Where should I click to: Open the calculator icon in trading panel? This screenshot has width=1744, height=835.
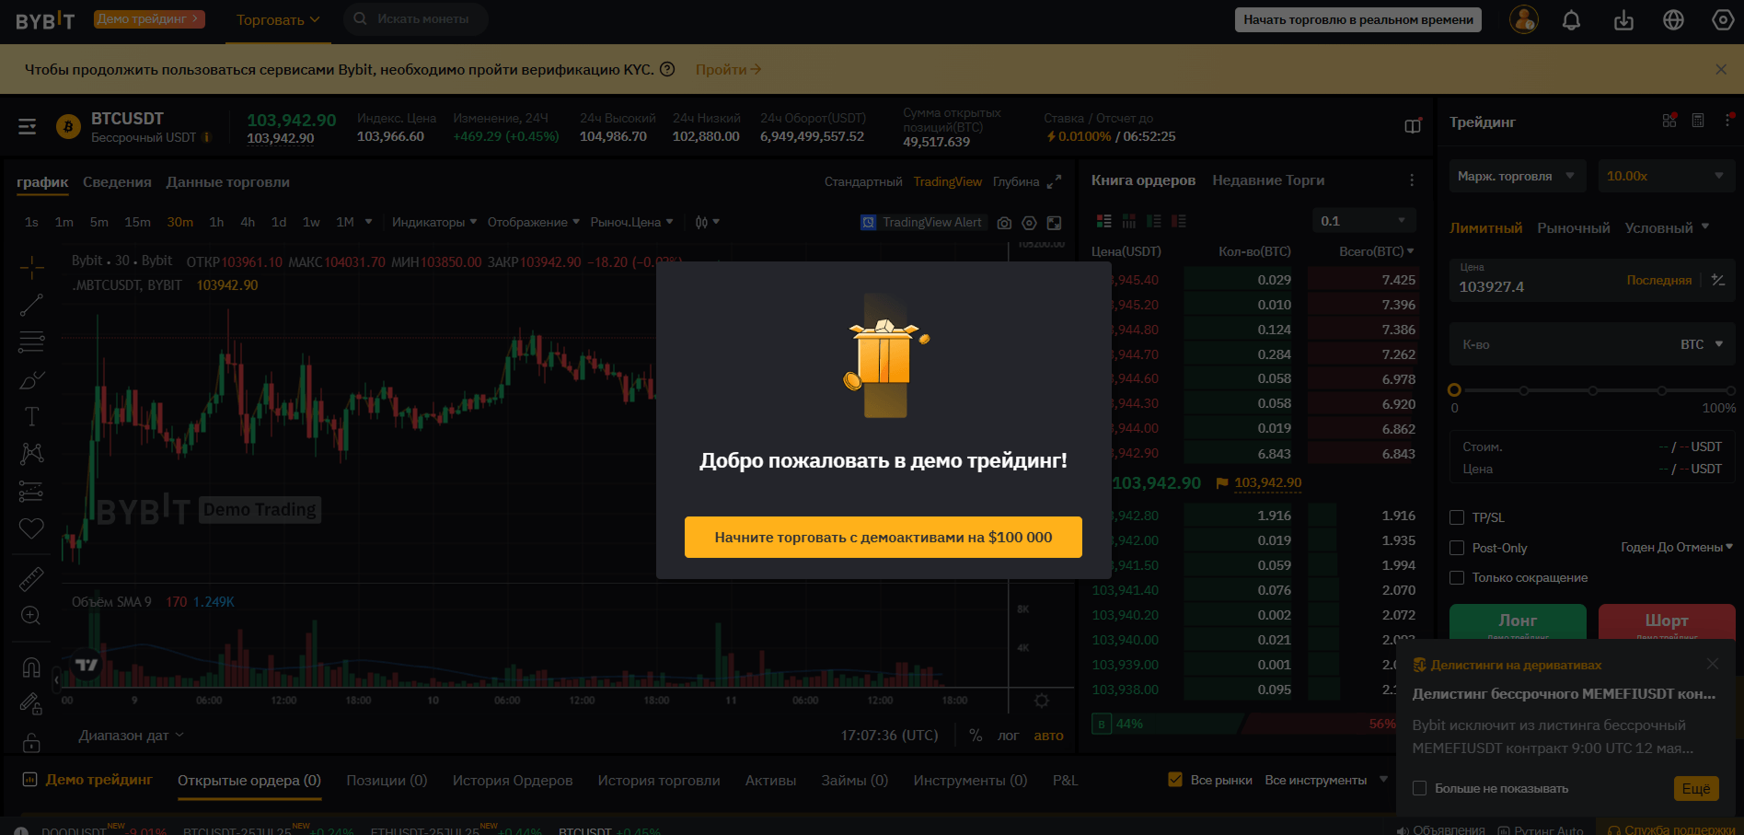pyautogui.click(x=1698, y=121)
